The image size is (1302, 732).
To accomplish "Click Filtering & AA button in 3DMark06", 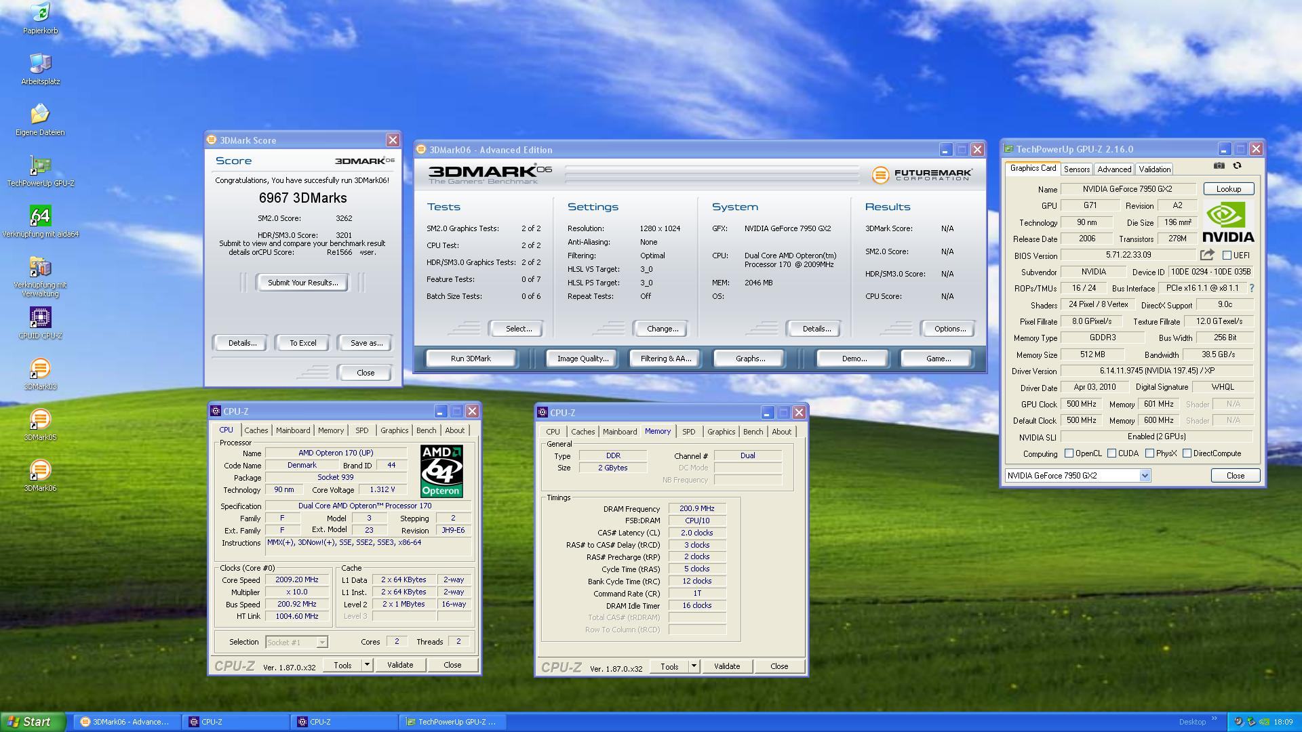I will point(666,359).
